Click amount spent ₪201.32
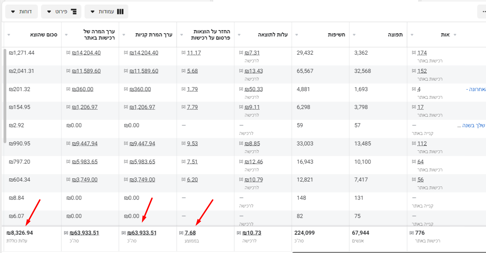Screen dimensions: 486x253 click(x=20, y=89)
